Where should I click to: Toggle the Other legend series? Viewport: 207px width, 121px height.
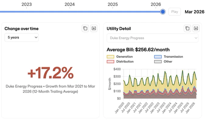163,62
